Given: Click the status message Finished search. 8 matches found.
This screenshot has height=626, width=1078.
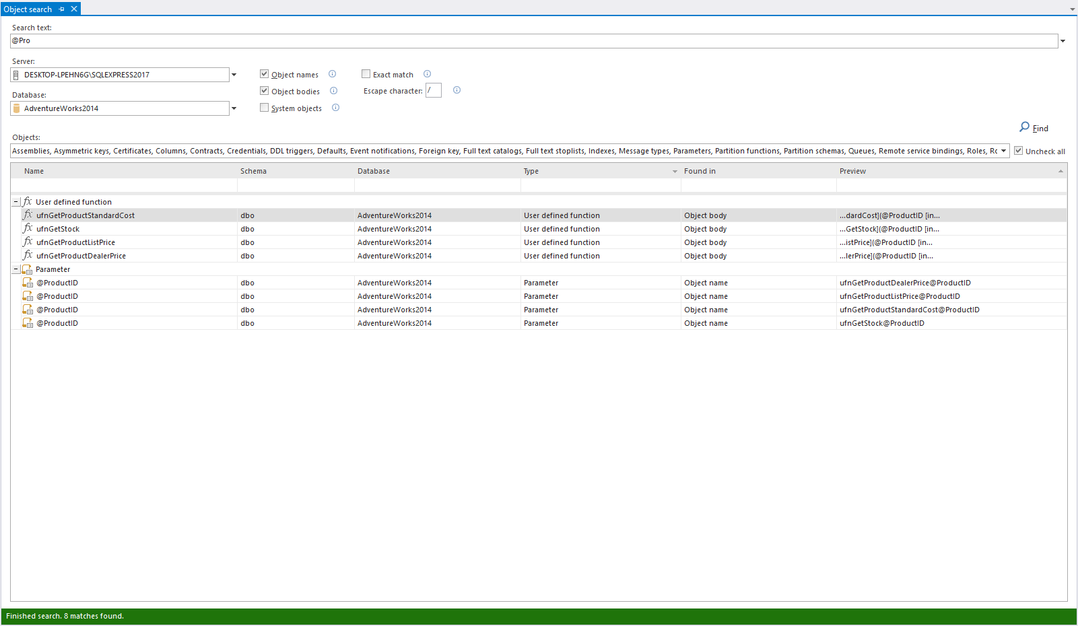Looking at the screenshot, I should pyautogui.click(x=65, y=616).
